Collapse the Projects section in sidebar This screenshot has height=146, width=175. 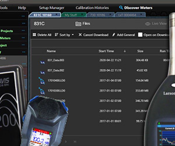23,30
